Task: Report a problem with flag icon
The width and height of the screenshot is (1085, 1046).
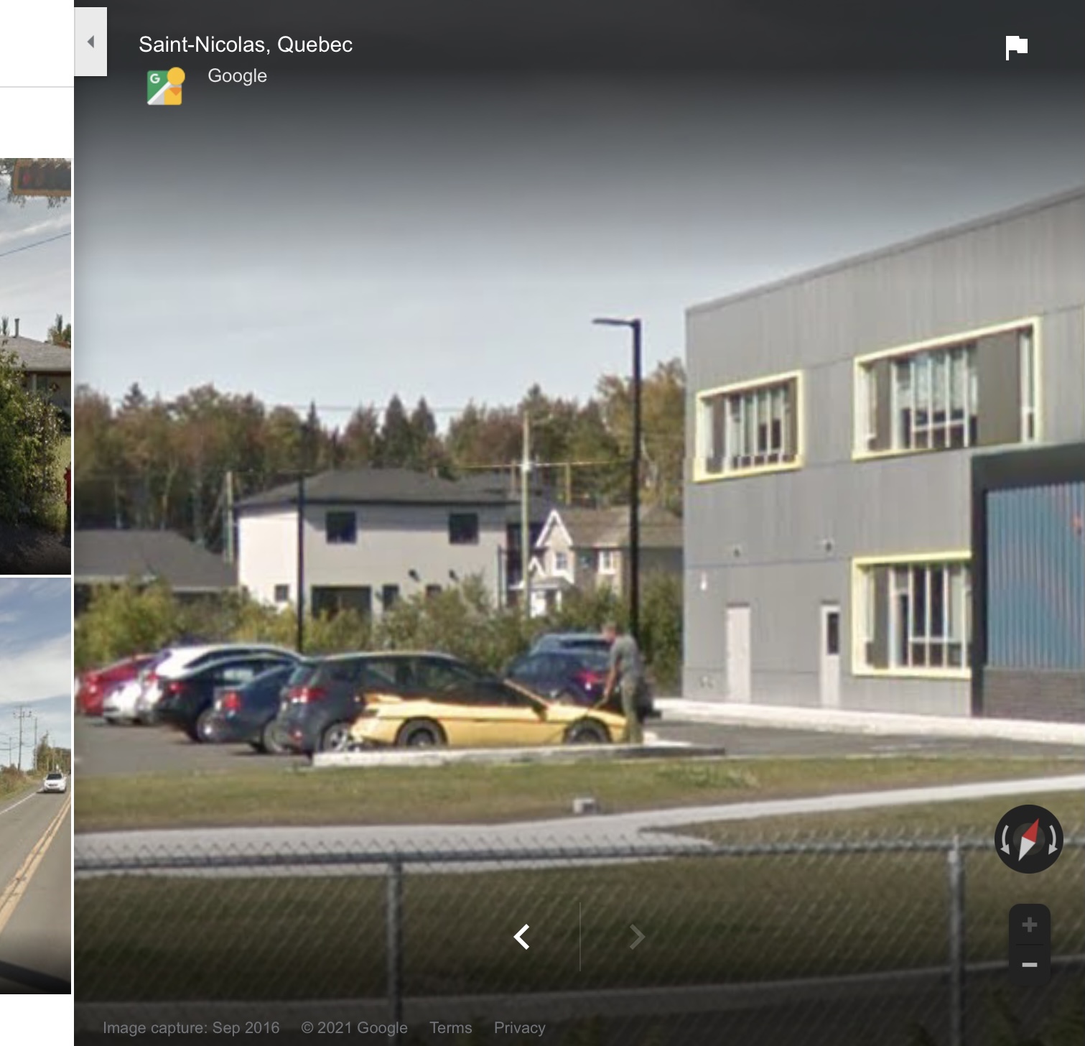Action: point(1016,48)
